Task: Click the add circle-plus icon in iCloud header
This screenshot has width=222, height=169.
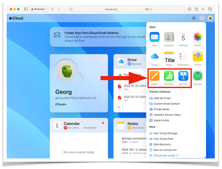Action: (x=194, y=18)
